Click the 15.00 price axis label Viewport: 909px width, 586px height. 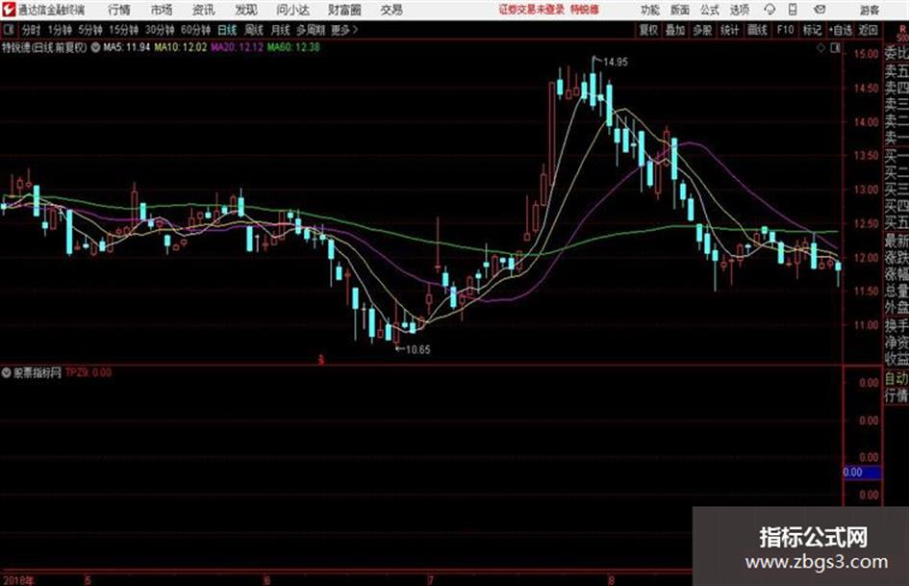[866, 54]
